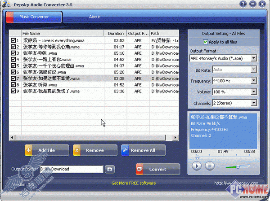This screenshot has width=270, height=201.
Task: Click the file list scroll right arrow
Action: 175,137
